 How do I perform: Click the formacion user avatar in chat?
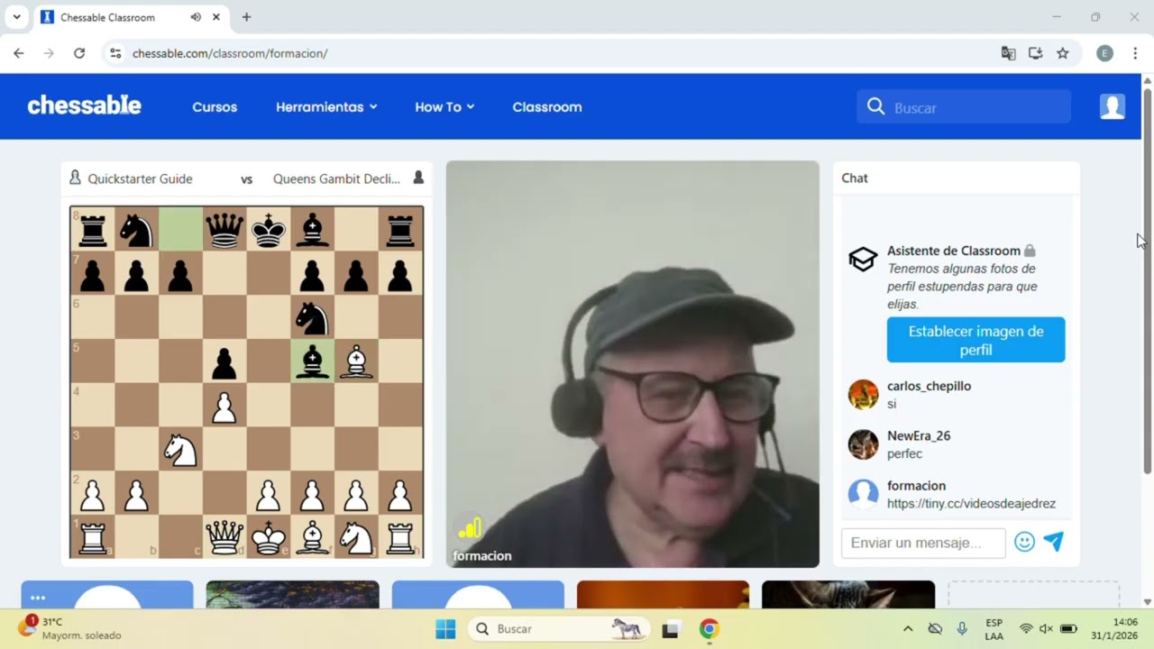(x=863, y=494)
